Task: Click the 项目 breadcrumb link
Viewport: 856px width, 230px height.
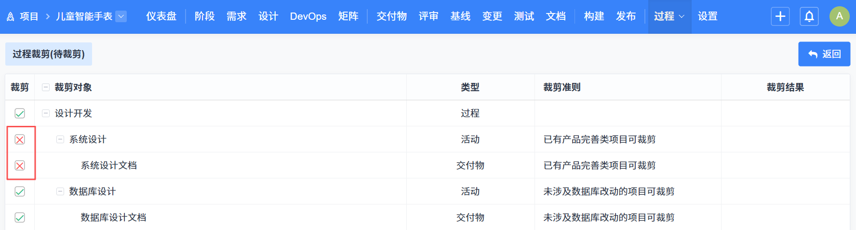Action: 29,16
